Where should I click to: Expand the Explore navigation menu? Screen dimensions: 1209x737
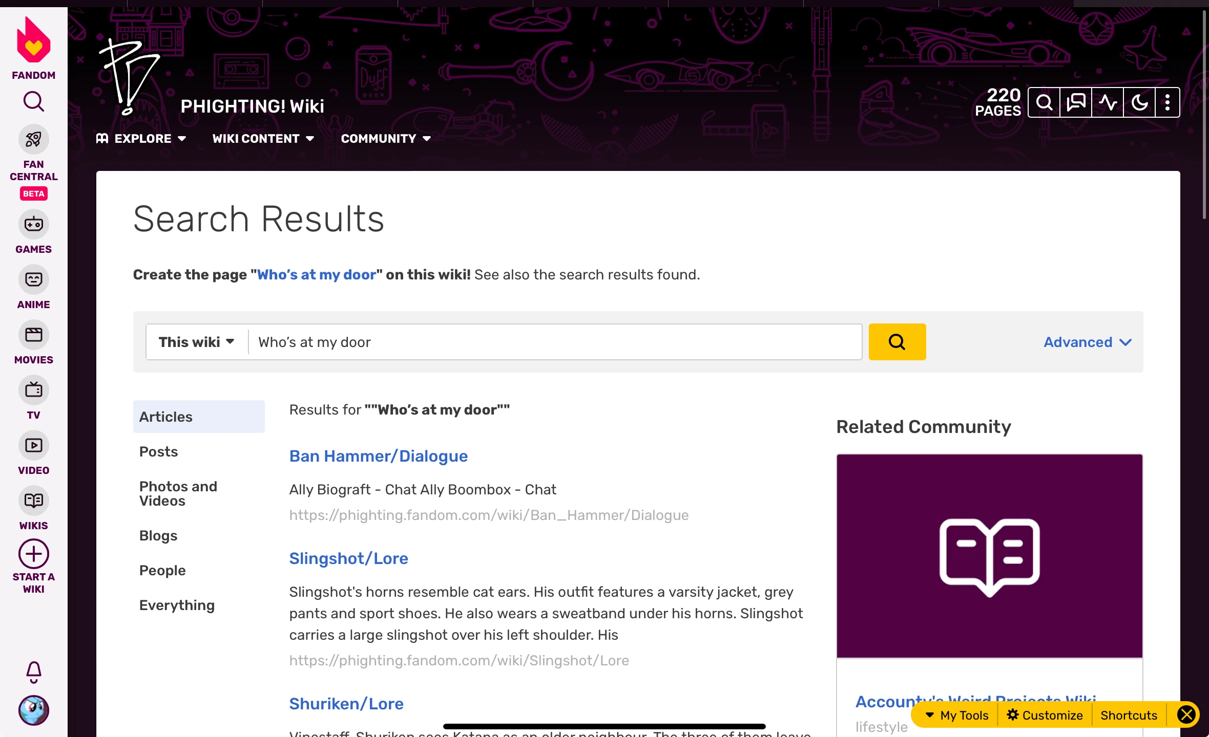coord(141,139)
